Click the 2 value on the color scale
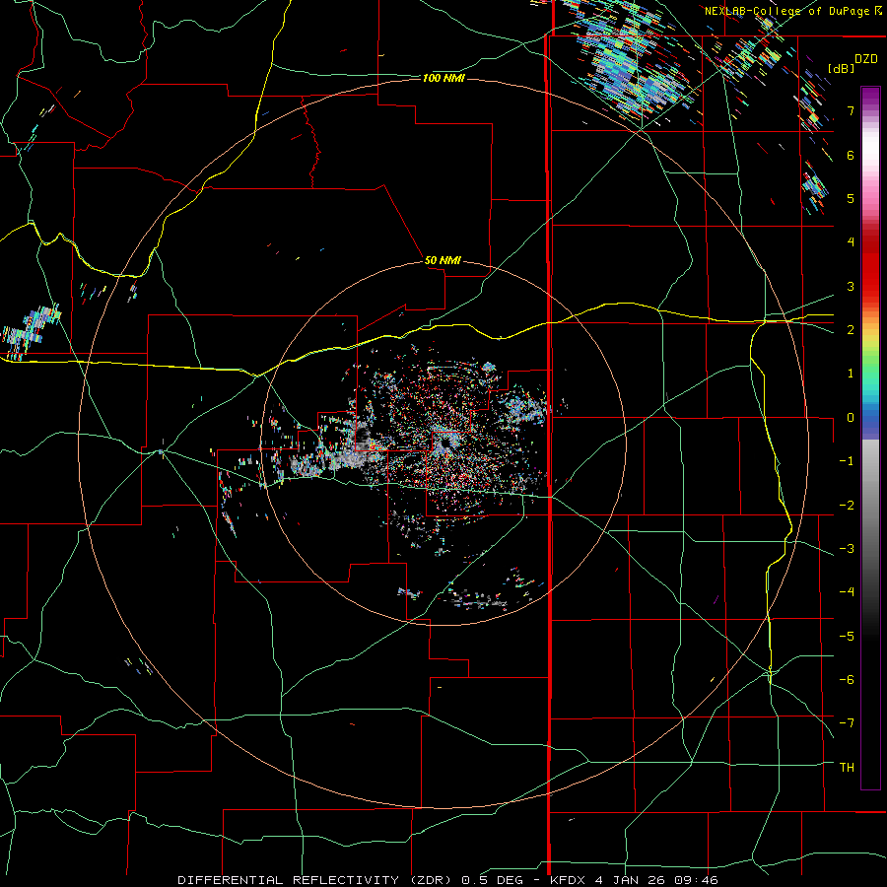 (x=851, y=330)
